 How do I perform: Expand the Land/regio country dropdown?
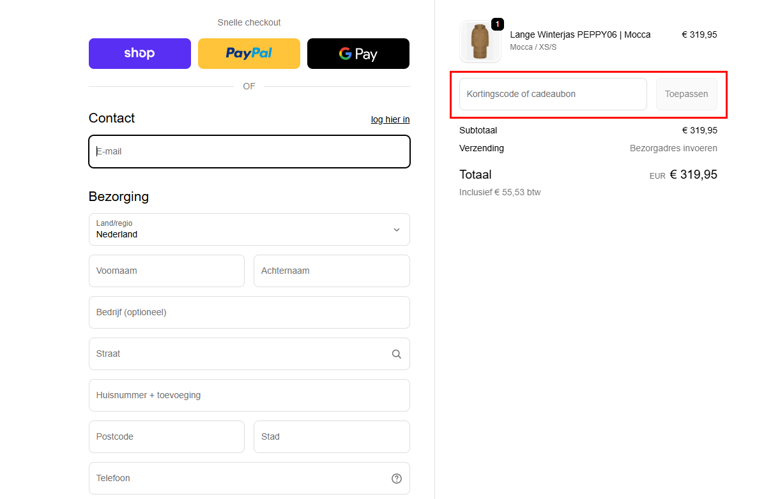coord(249,229)
